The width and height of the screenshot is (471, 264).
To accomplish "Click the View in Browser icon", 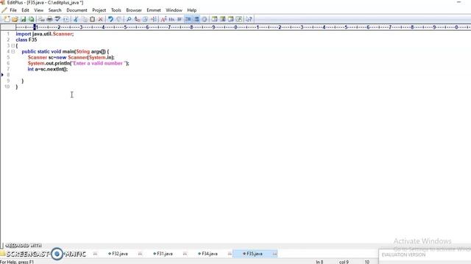I will tap(65, 19).
